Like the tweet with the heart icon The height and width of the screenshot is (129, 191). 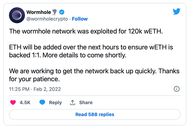pyautogui.click(x=13, y=102)
